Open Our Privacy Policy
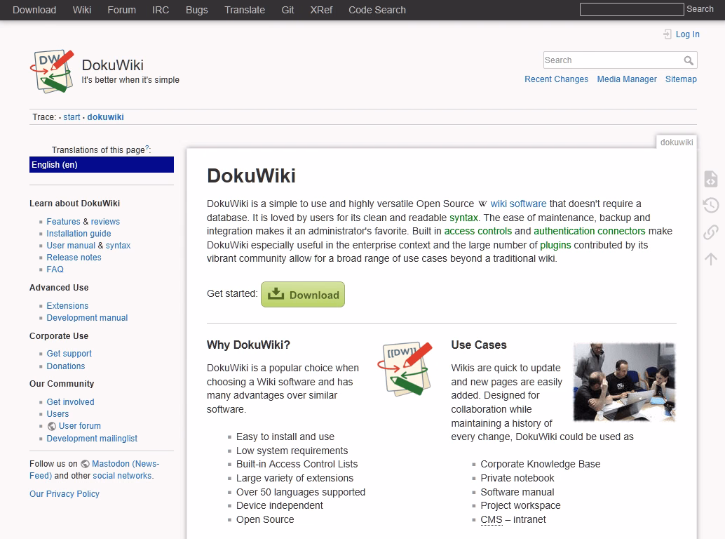The width and height of the screenshot is (725, 539). pos(65,494)
